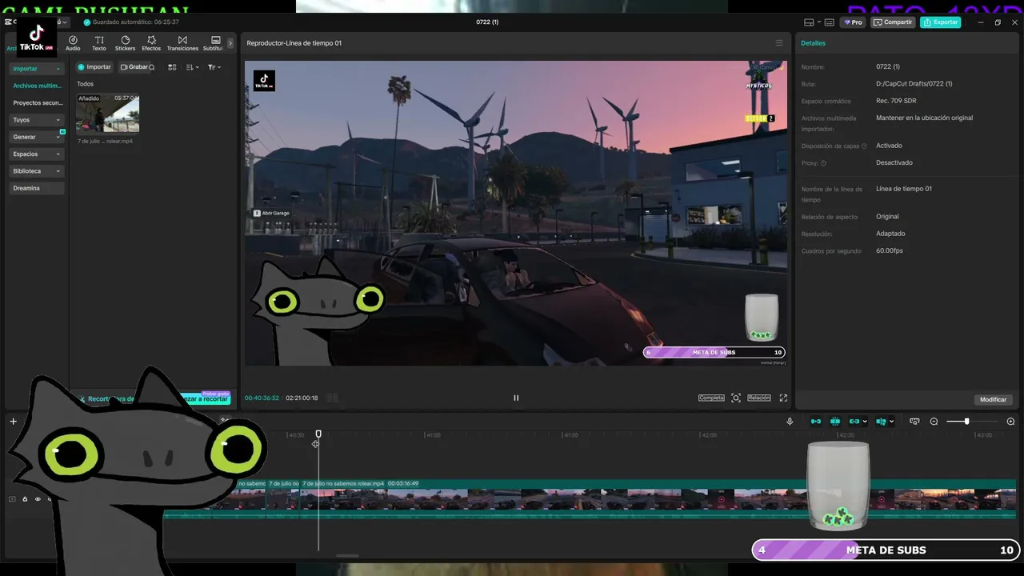The image size is (1024, 576).
Task: Expand the layout selector dropdown arrow
Action: (818, 22)
